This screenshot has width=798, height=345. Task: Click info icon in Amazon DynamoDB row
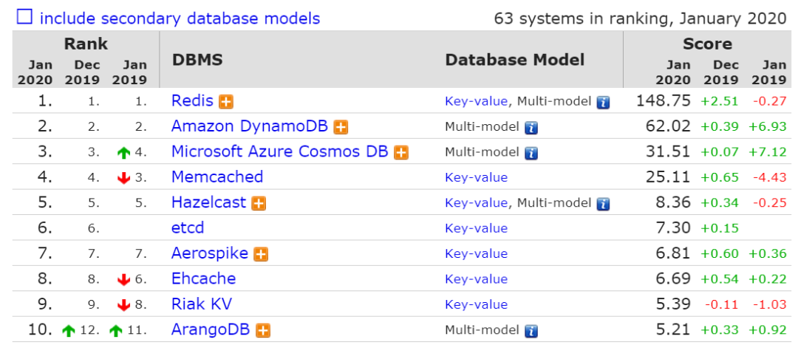click(x=531, y=128)
